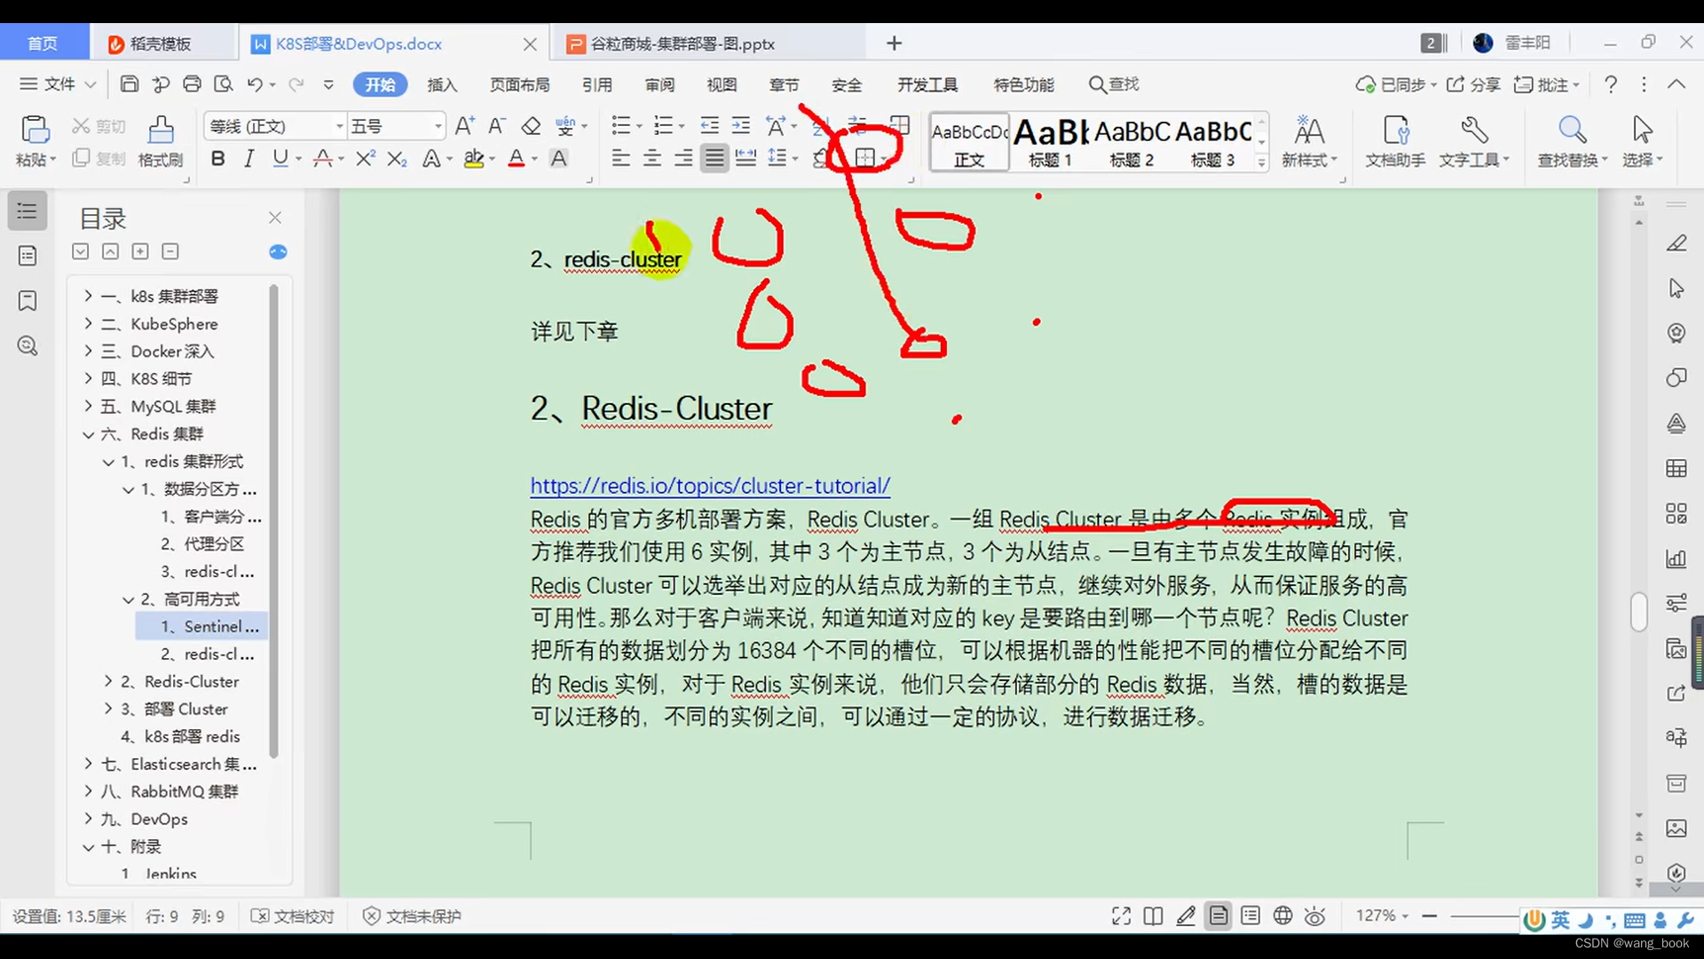This screenshot has height=959, width=1704.
Task: Align text right
Action: 683,159
